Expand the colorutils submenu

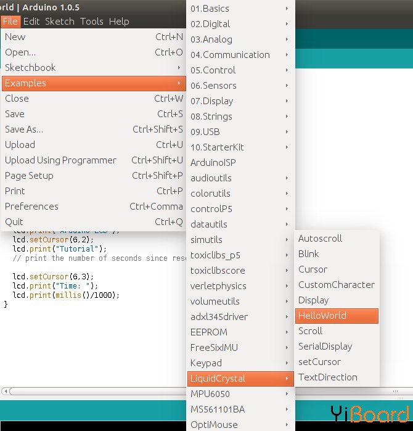point(240,193)
